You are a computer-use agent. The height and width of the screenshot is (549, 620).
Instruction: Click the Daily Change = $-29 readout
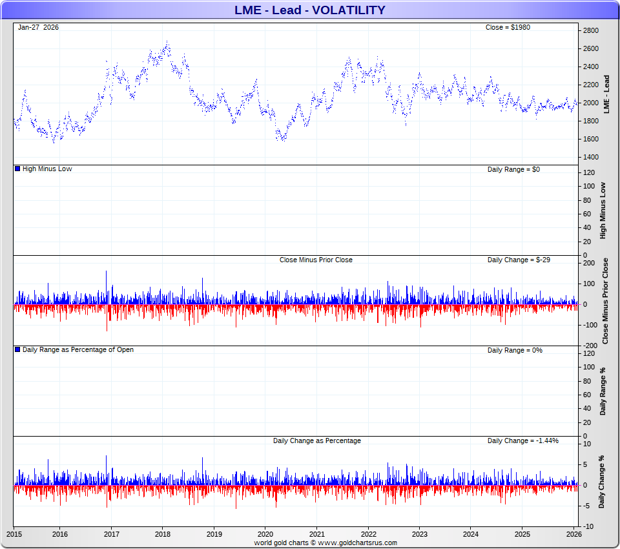[519, 260]
